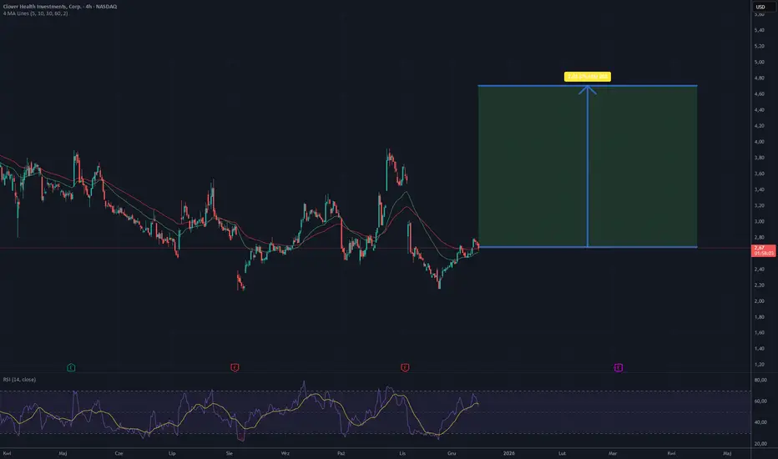Click the 80,00 level on RSI scale
The image size is (778, 459).
coord(760,380)
